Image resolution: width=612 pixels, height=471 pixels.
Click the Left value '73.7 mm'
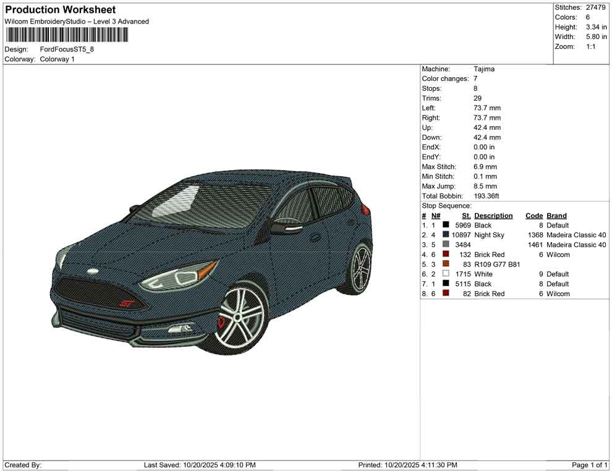tap(487, 108)
